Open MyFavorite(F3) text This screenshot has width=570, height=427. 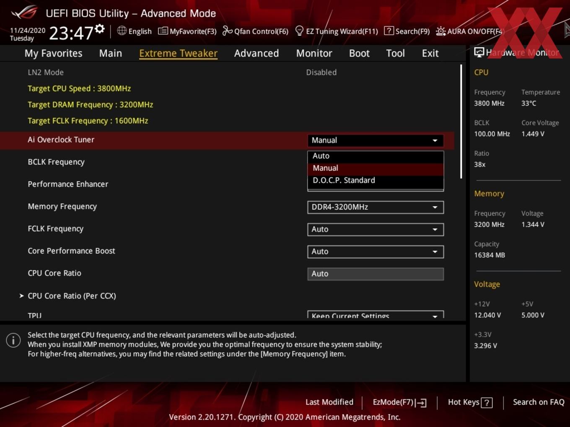pos(193,31)
